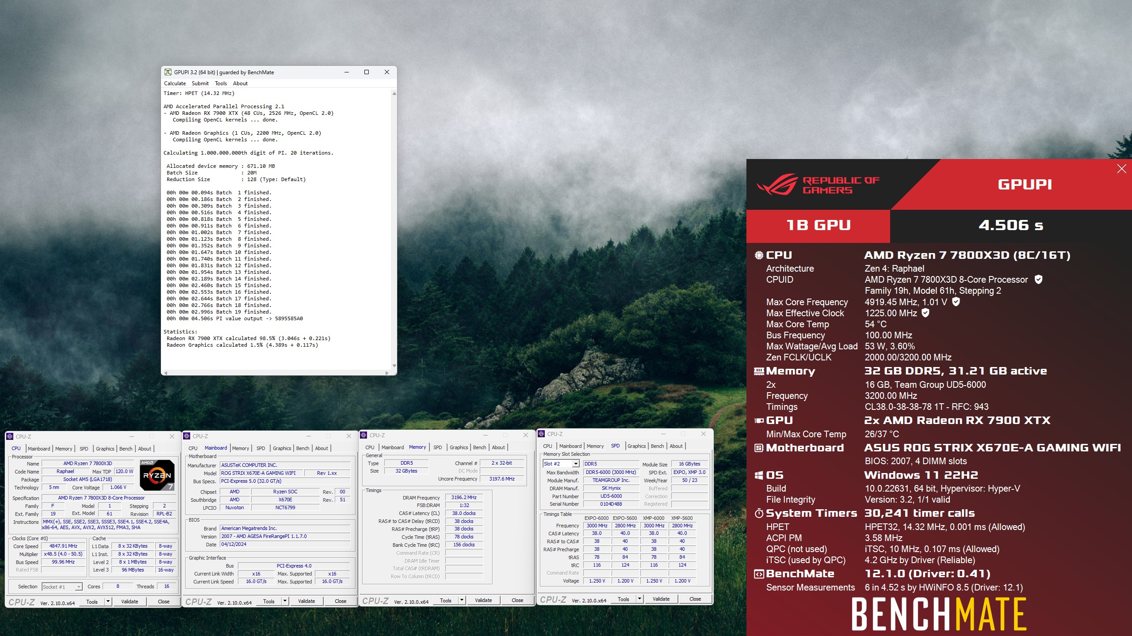This screenshot has width=1132, height=636.
Task: Expand Tools dropdown arrow in Mainboard CPU-Z window
Action: click(285, 601)
